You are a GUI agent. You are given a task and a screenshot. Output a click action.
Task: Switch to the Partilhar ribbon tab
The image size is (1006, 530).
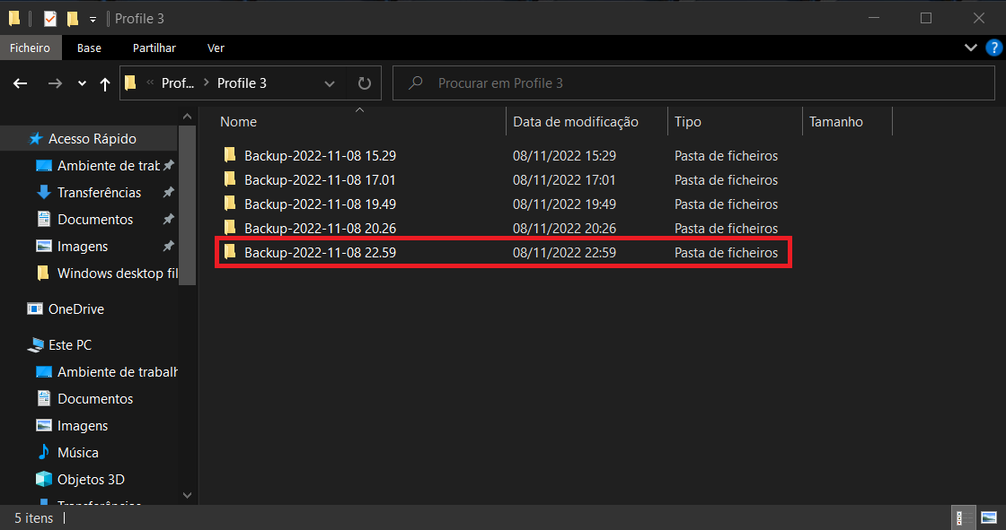coord(154,48)
